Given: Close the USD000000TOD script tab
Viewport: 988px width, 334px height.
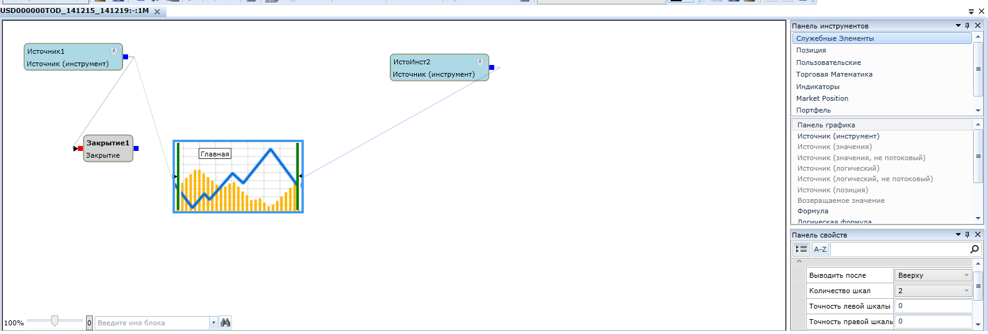Looking at the screenshot, I should pos(157,12).
